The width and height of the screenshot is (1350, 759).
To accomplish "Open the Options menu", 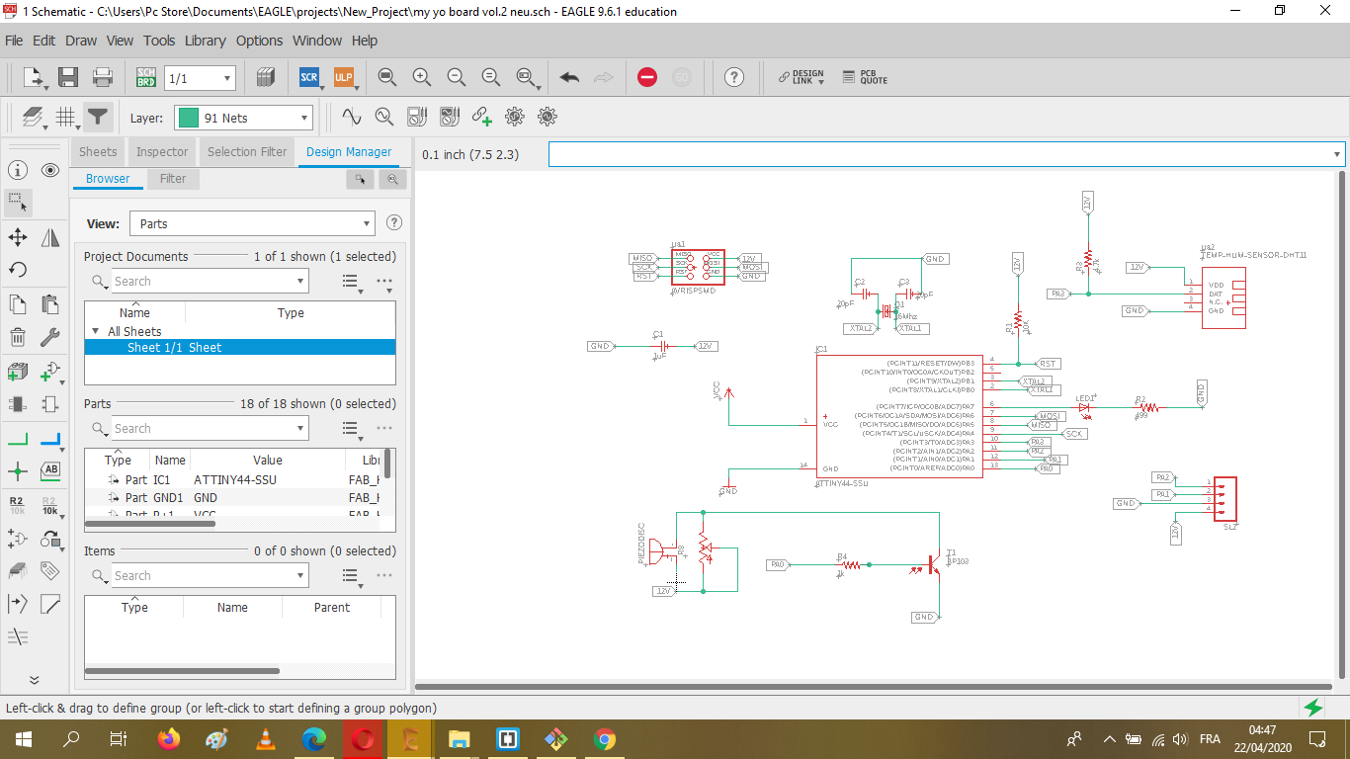I will (x=259, y=41).
